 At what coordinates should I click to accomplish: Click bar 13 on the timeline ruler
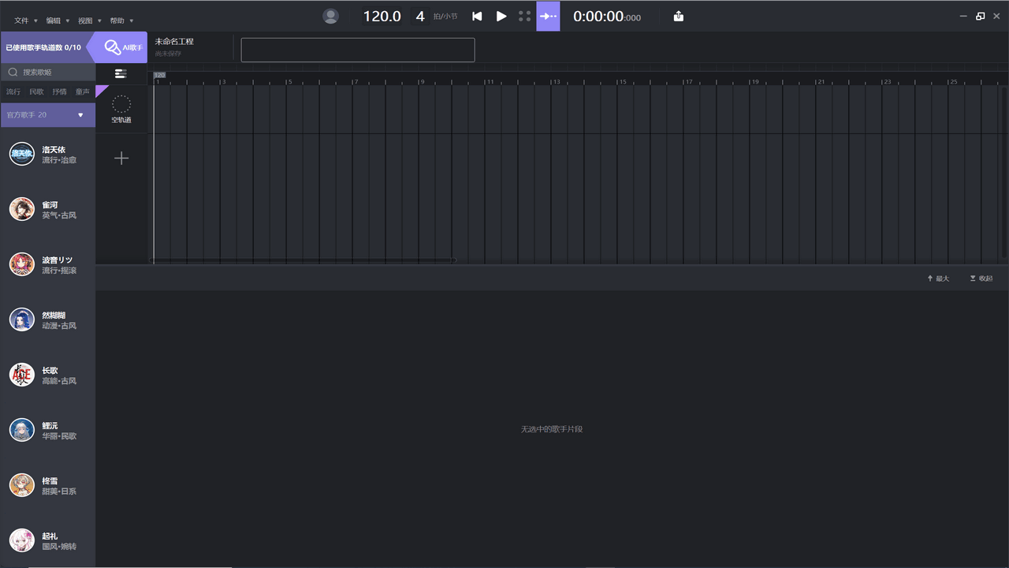click(557, 82)
